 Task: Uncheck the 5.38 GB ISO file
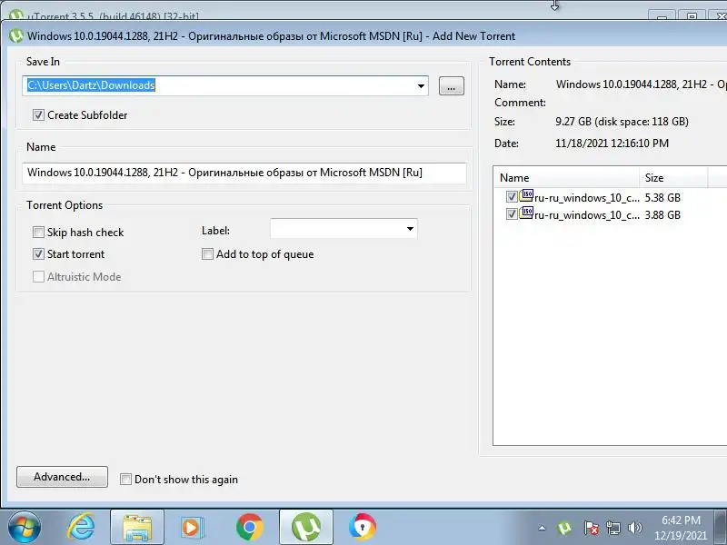click(x=512, y=197)
